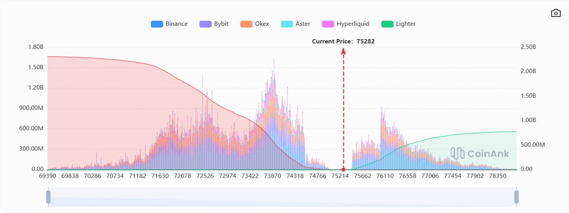The image size is (569, 213).
Task: Click the 71630 price axis label
Action: click(159, 176)
